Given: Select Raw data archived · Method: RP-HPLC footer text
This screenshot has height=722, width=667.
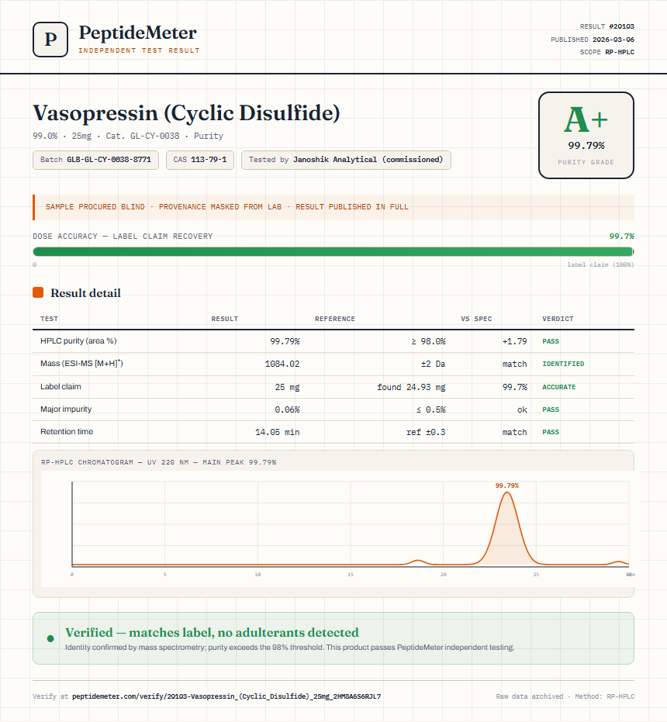Looking at the screenshot, I should [x=565, y=696].
